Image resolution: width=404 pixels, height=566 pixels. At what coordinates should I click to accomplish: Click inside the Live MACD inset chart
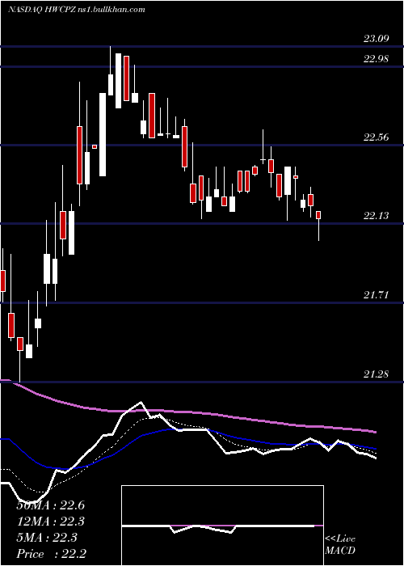point(222,526)
